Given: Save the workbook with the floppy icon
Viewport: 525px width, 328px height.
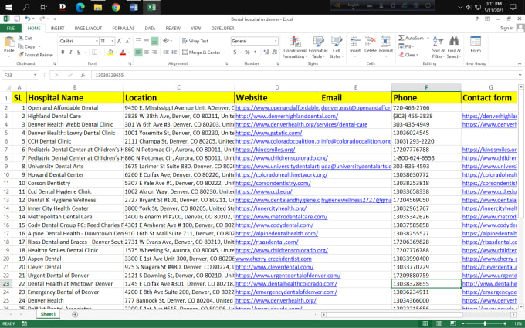Looking at the screenshot, I should click(17, 19).
